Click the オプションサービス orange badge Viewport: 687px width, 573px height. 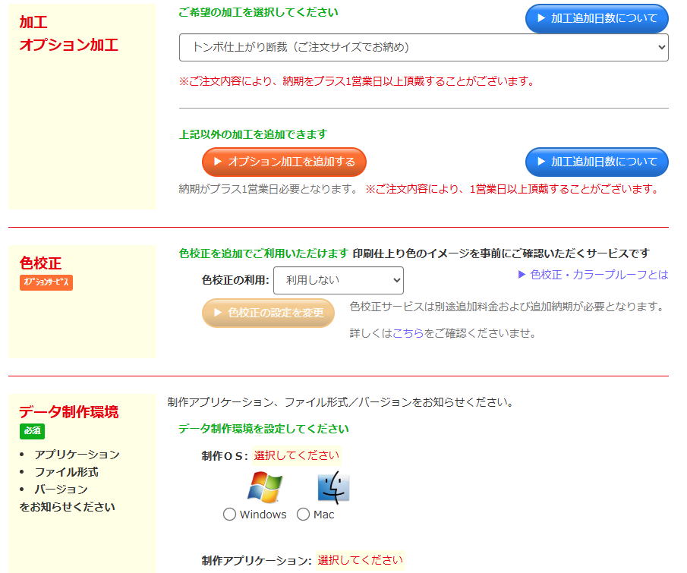(x=46, y=282)
